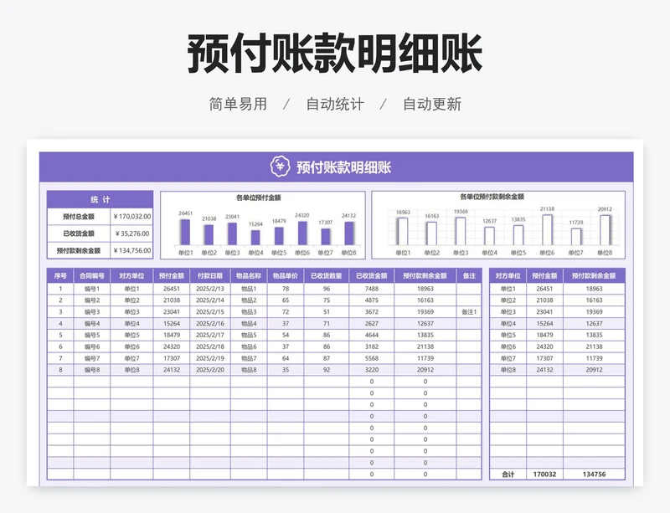The width and height of the screenshot is (670, 513).
Task: Select the ¥134,756.00 remaining amount value
Action: tap(132, 250)
